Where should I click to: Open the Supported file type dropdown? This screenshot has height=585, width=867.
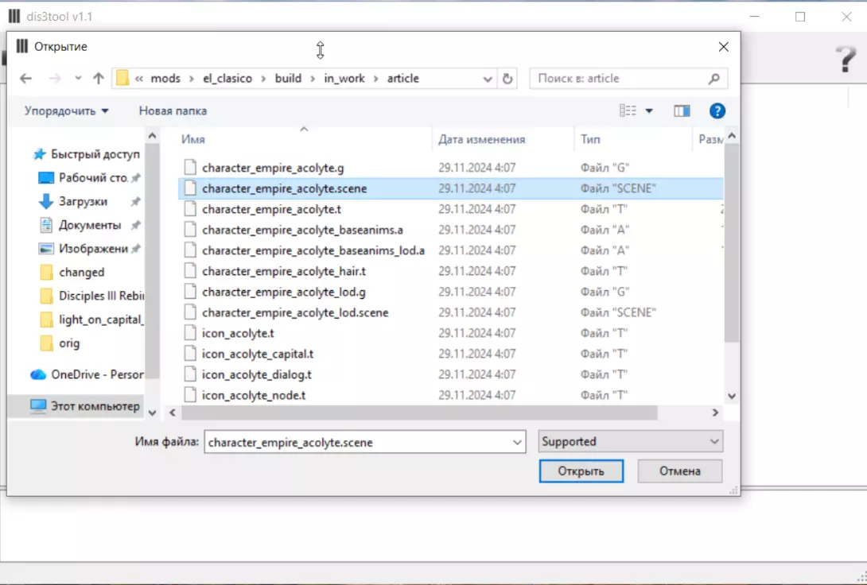tap(630, 442)
